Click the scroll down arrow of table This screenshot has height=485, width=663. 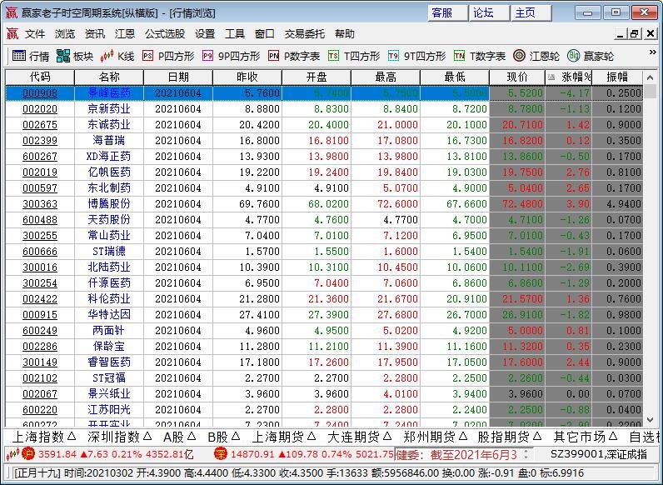[x=650, y=420]
